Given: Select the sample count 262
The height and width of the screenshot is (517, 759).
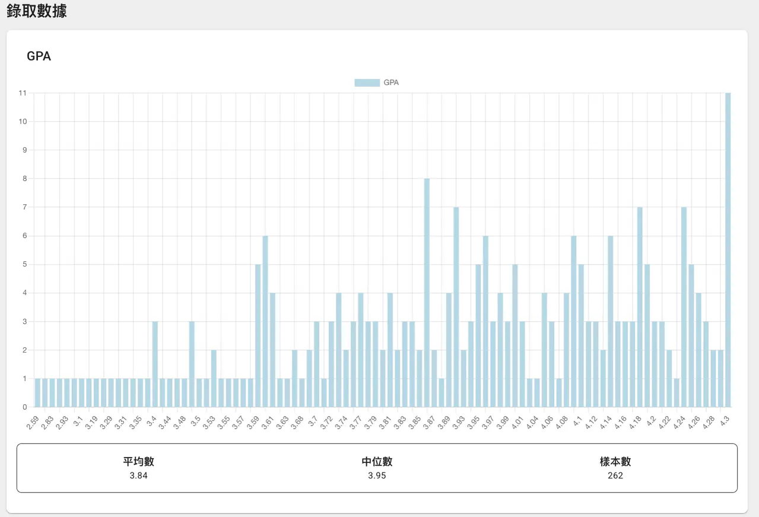Looking at the screenshot, I should [615, 475].
